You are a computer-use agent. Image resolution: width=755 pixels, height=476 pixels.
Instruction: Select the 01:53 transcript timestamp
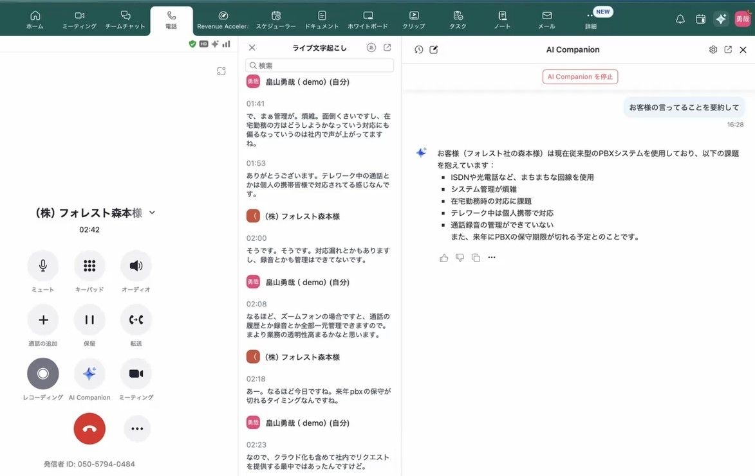point(256,163)
